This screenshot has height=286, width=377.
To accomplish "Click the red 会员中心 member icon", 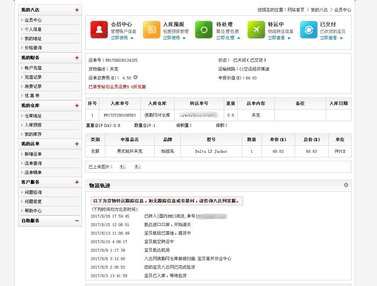I will click(99, 30).
